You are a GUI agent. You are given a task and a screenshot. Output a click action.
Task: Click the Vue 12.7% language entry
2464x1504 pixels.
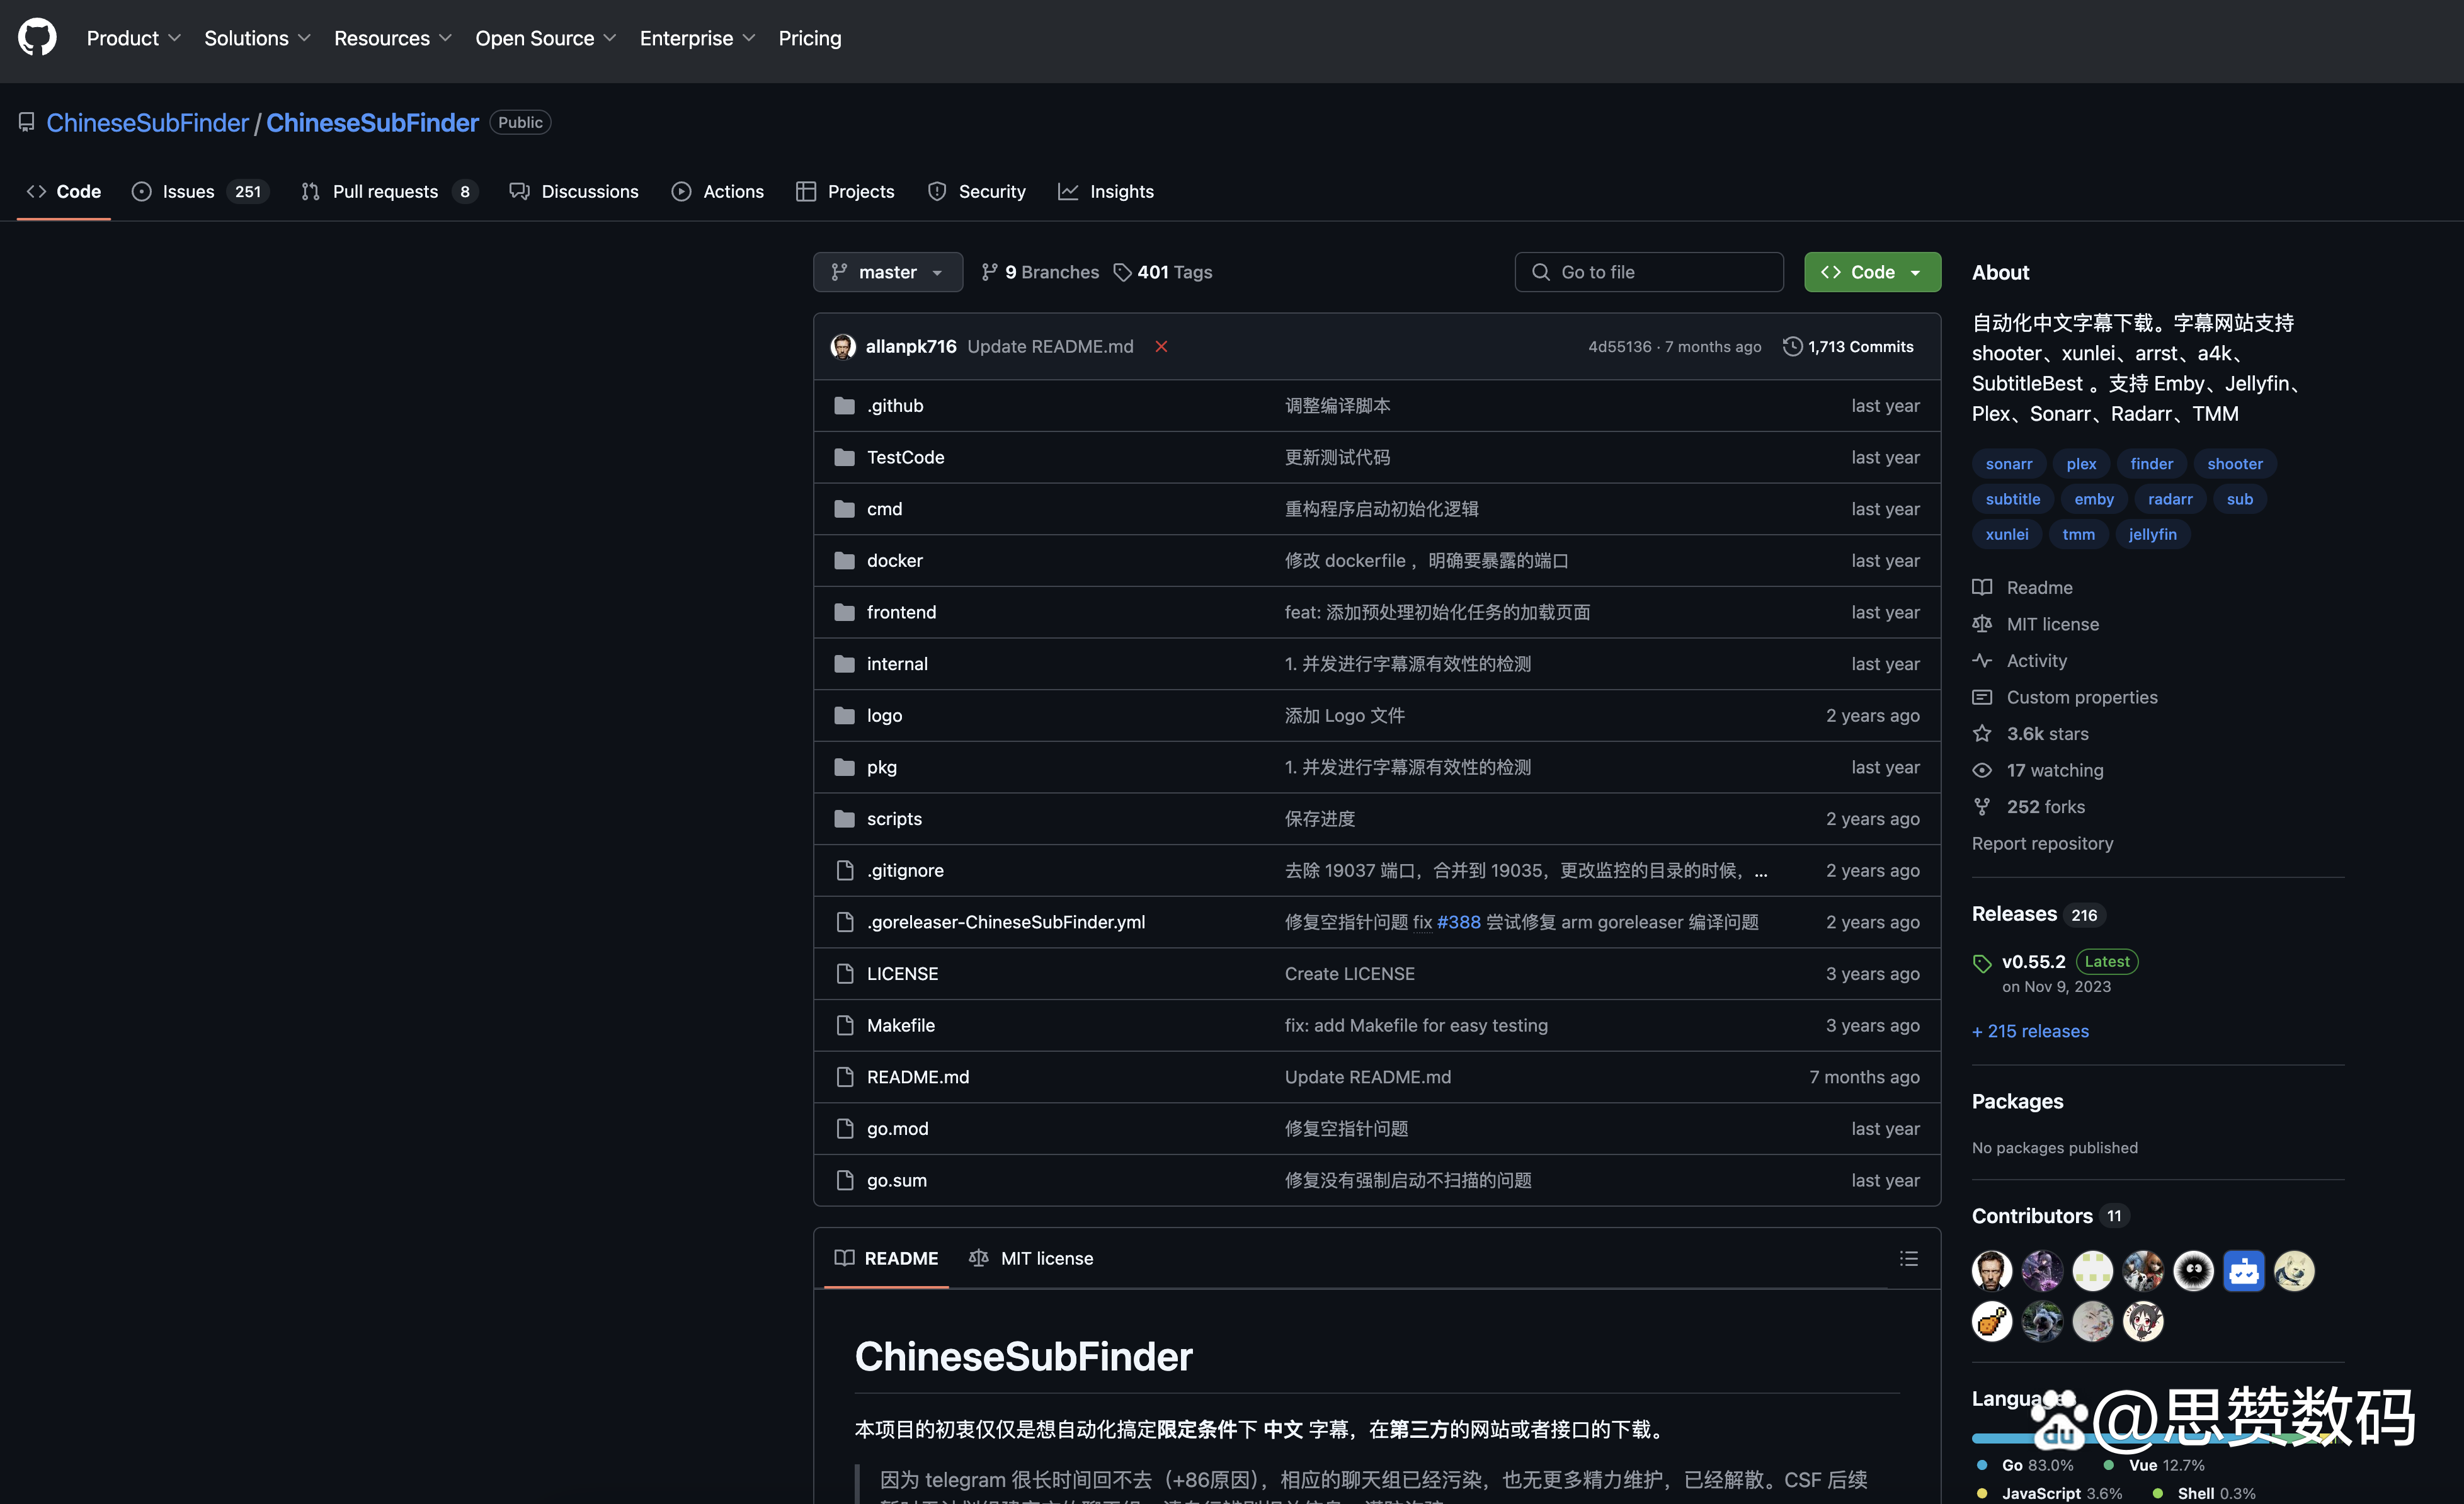tap(2154, 1465)
